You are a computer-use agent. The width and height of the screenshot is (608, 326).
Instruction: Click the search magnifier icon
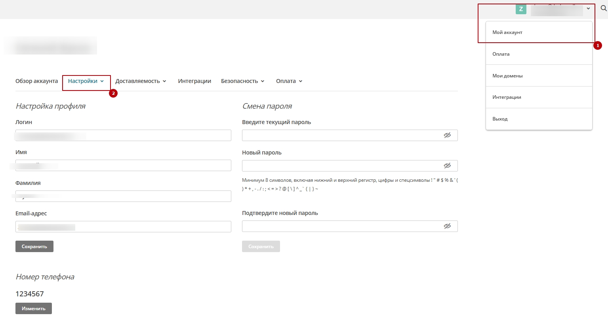click(x=604, y=8)
